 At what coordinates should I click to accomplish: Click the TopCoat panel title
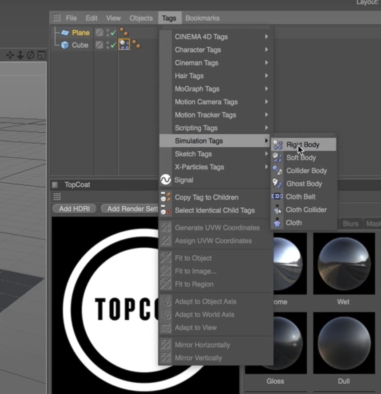pos(77,185)
